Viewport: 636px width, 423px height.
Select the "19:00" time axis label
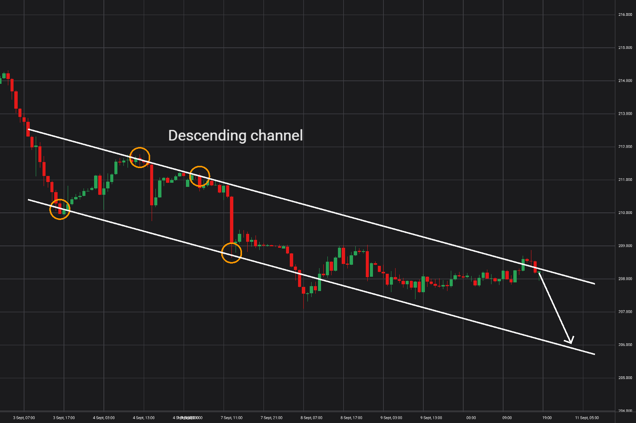point(547,418)
